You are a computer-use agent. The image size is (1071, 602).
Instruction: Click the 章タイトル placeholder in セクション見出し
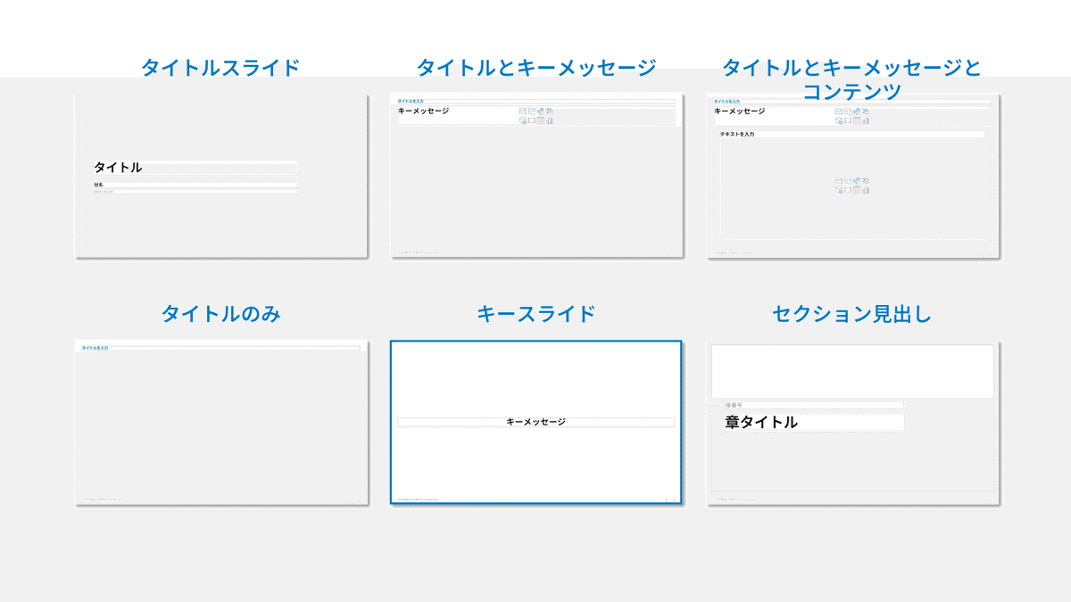pos(814,422)
